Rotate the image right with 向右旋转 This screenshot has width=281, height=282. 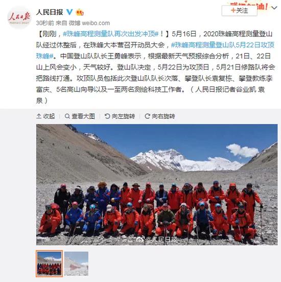pyautogui.click(x=160, y=116)
